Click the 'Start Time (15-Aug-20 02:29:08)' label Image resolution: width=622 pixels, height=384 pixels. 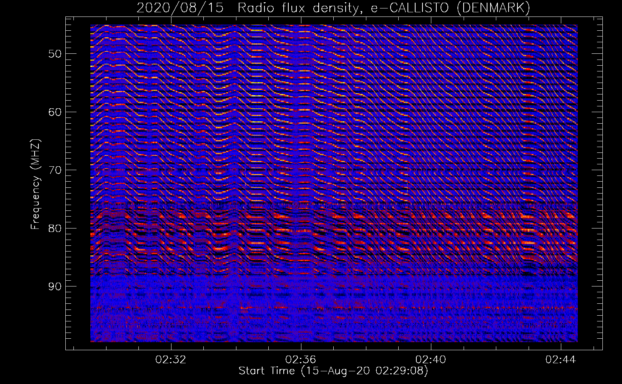coord(333,371)
